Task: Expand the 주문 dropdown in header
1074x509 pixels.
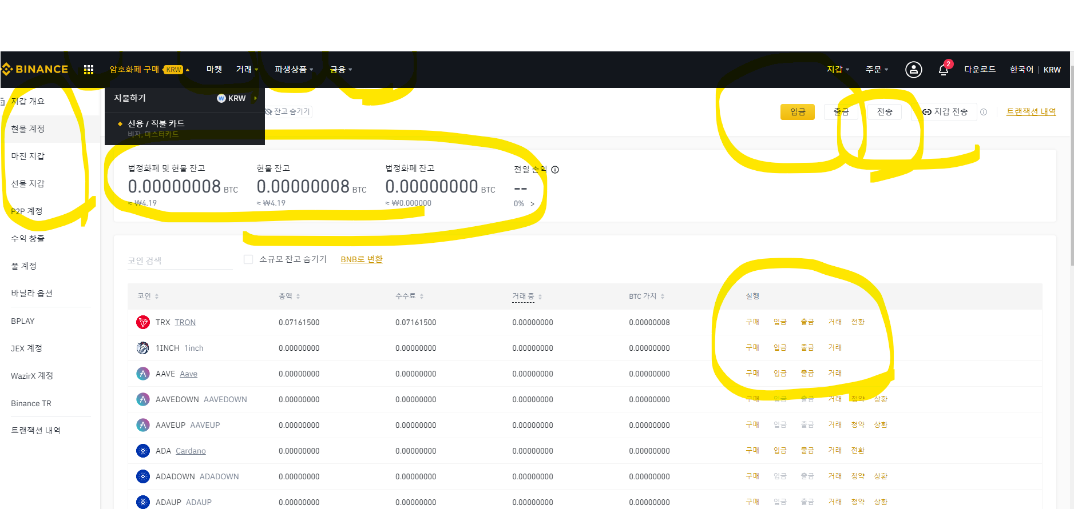Action: tap(877, 70)
